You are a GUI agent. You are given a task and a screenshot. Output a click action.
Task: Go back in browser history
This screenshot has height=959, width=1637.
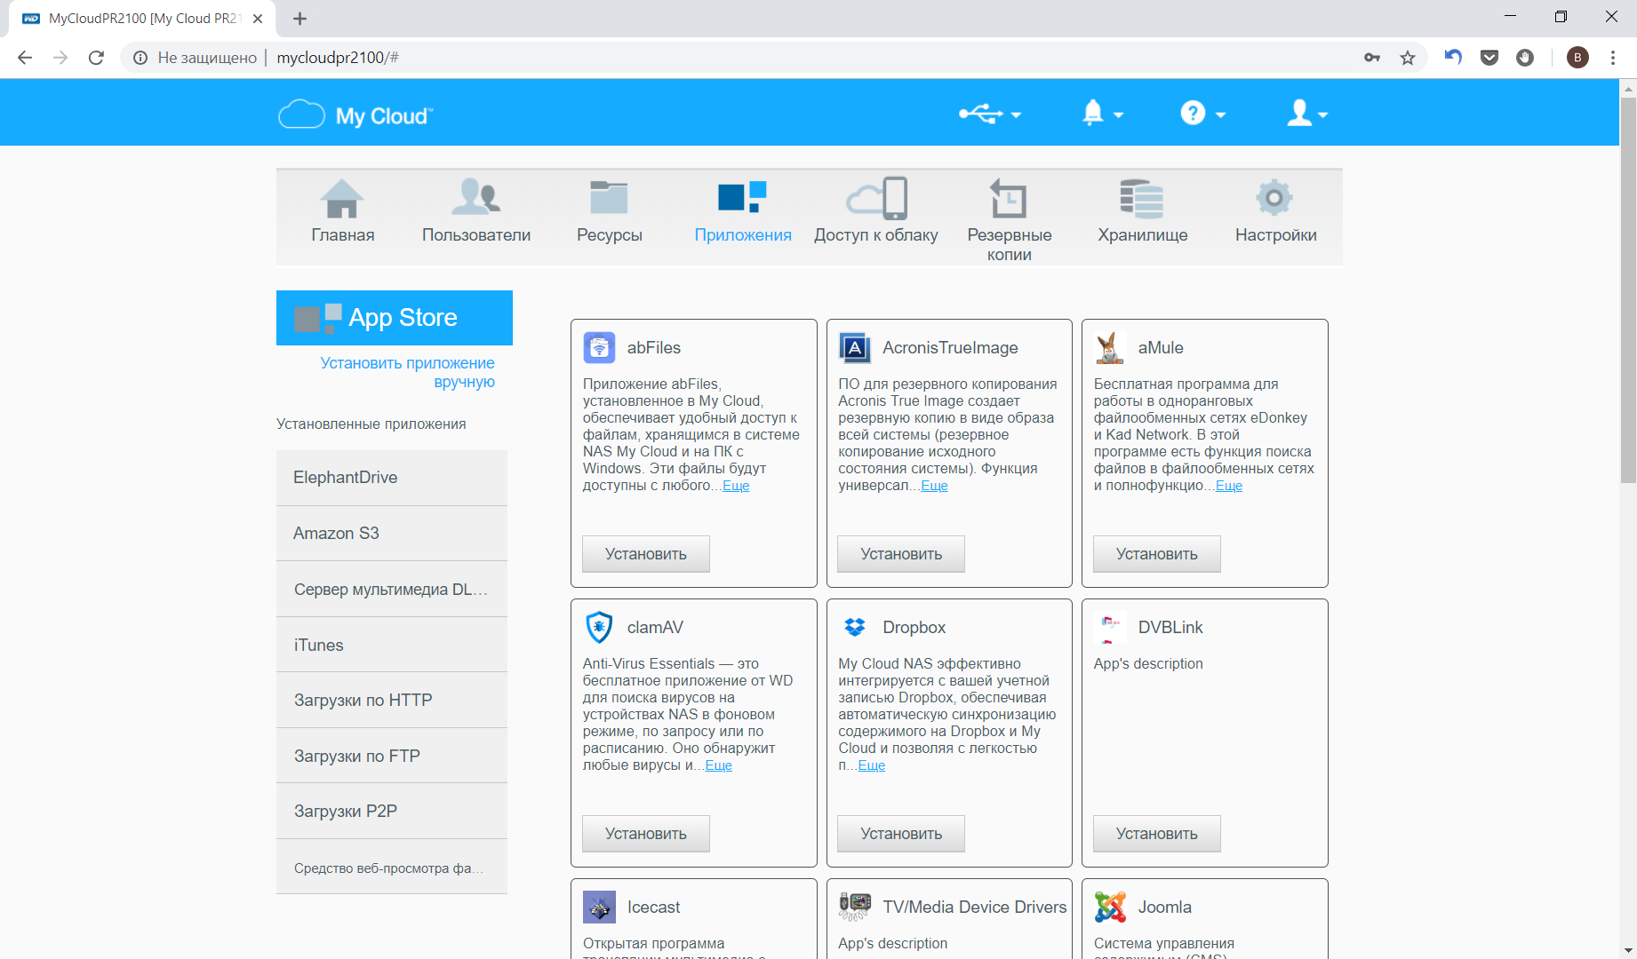pos(25,58)
